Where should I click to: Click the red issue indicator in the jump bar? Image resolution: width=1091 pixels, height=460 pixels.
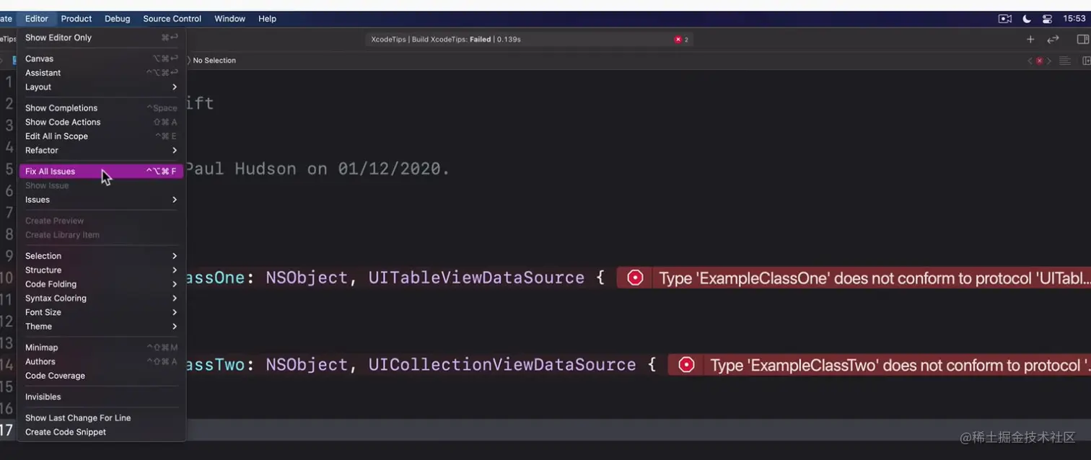click(1039, 61)
